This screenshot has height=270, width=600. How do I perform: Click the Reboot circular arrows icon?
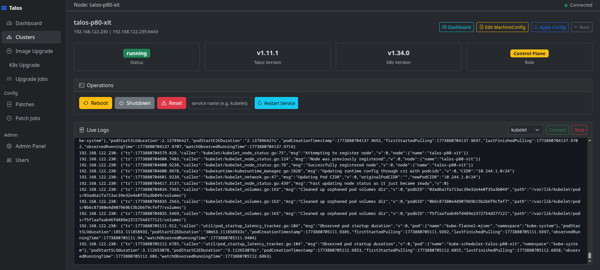click(x=86, y=103)
